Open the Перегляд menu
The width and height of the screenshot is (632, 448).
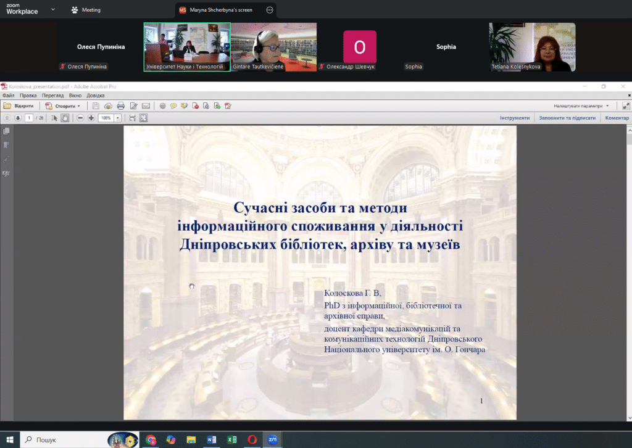click(52, 96)
